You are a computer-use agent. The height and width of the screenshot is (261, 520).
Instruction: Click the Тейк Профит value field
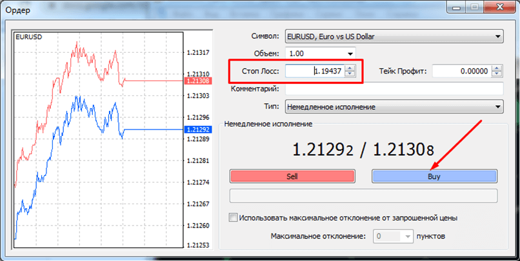tap(462, 71)
